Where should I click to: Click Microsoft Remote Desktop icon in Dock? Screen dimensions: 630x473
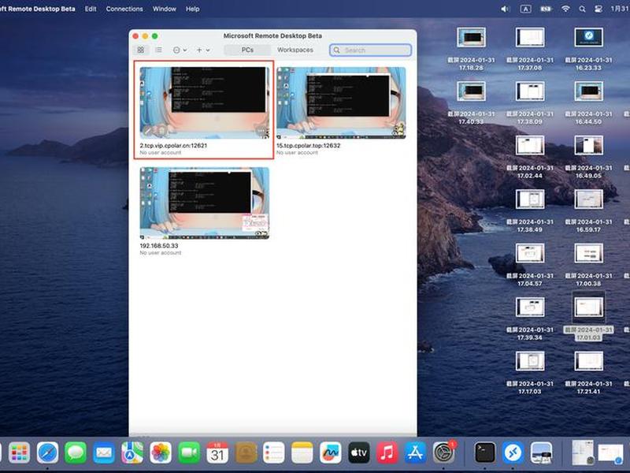click(513, 453)
